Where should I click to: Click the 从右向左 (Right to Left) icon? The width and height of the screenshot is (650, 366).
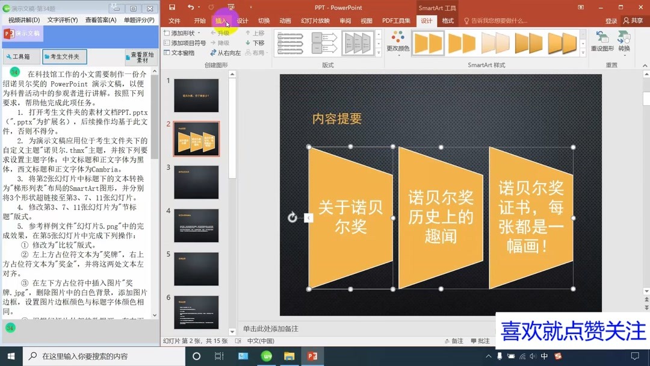coord(214,53)
